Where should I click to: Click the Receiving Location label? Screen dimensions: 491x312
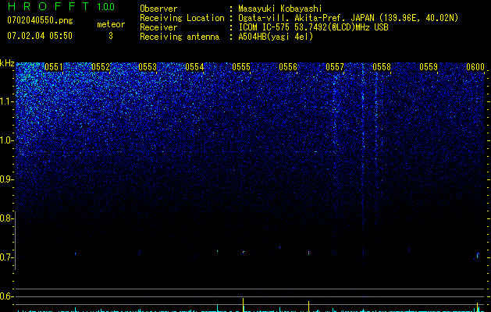[x=182, y=18]
